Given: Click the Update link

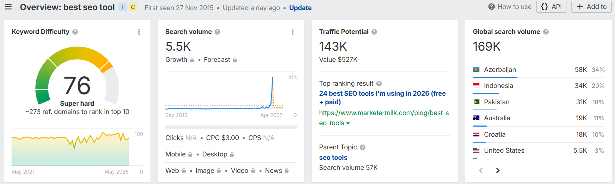Looking at the screenshot, I should click(300, 8).
